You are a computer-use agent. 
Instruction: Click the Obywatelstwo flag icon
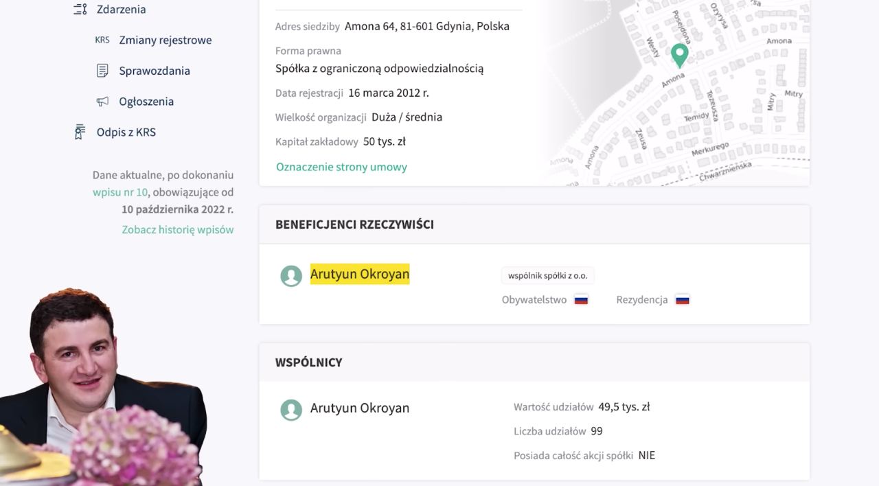(581, 300)
